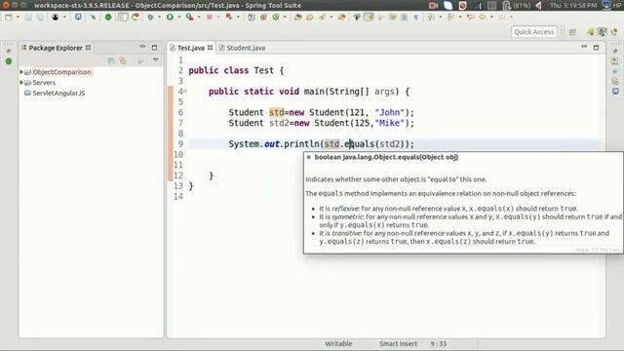Click the Debug bug toolbar icon
This screenshot has width=624, height=351.
pyautogui.click(x=150, y=18)
